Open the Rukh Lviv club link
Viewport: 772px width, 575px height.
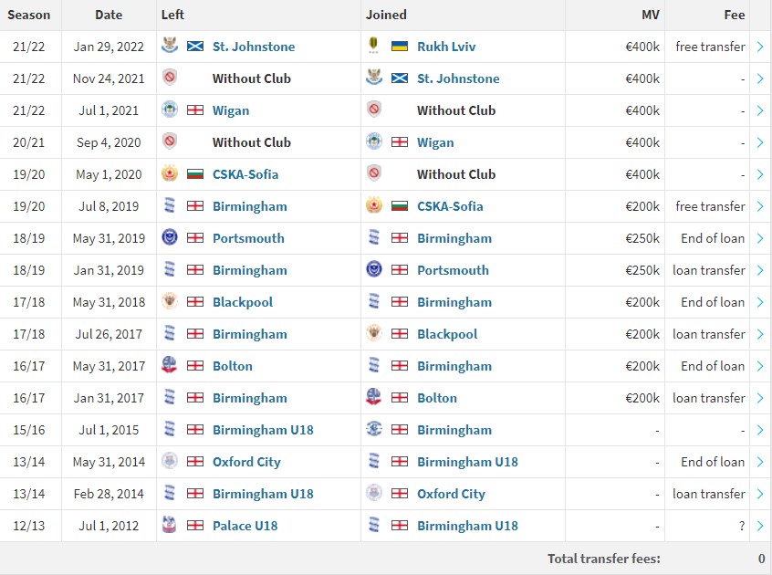446,47
